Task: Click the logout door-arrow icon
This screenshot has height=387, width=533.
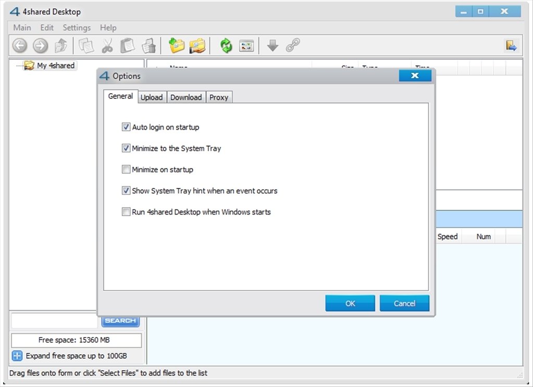Action: [x=511, y=45]
